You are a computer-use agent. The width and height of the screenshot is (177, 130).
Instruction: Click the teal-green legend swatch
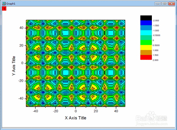click(x=146, y=38)
